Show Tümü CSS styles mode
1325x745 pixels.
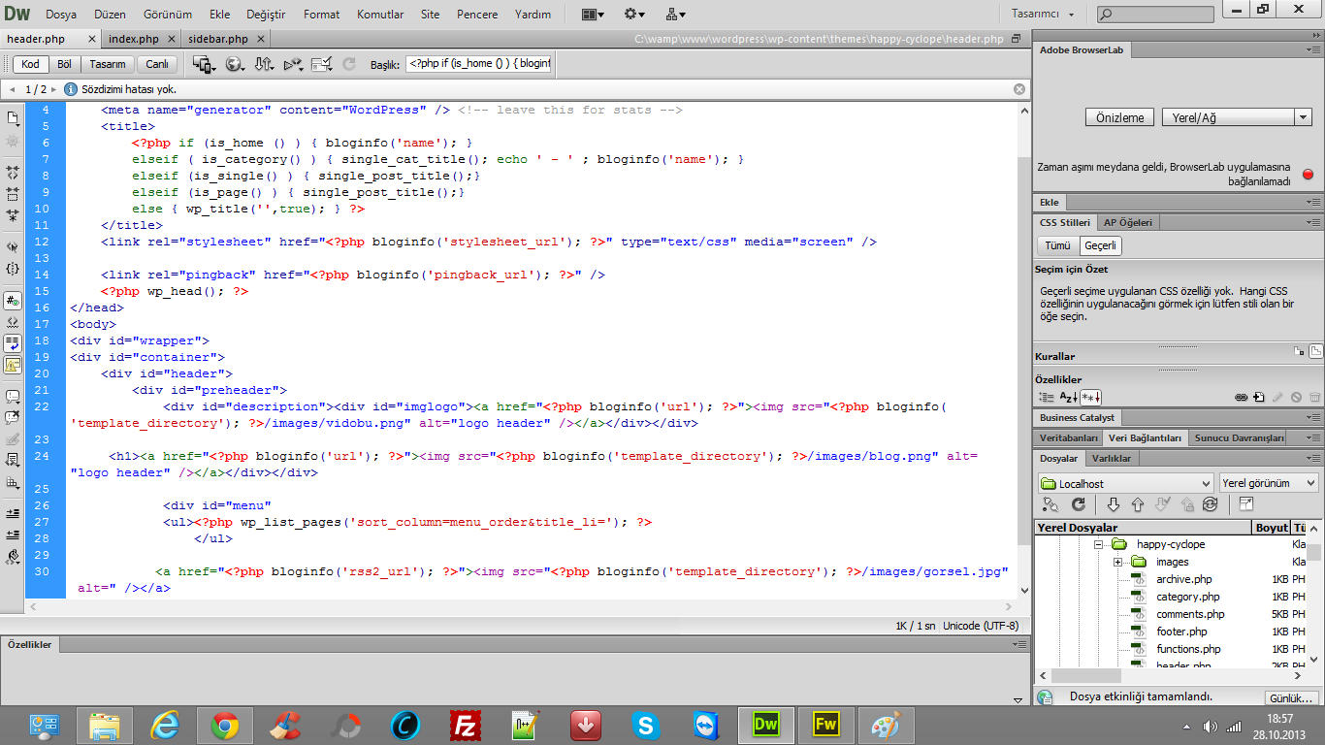click(1057, 245)
